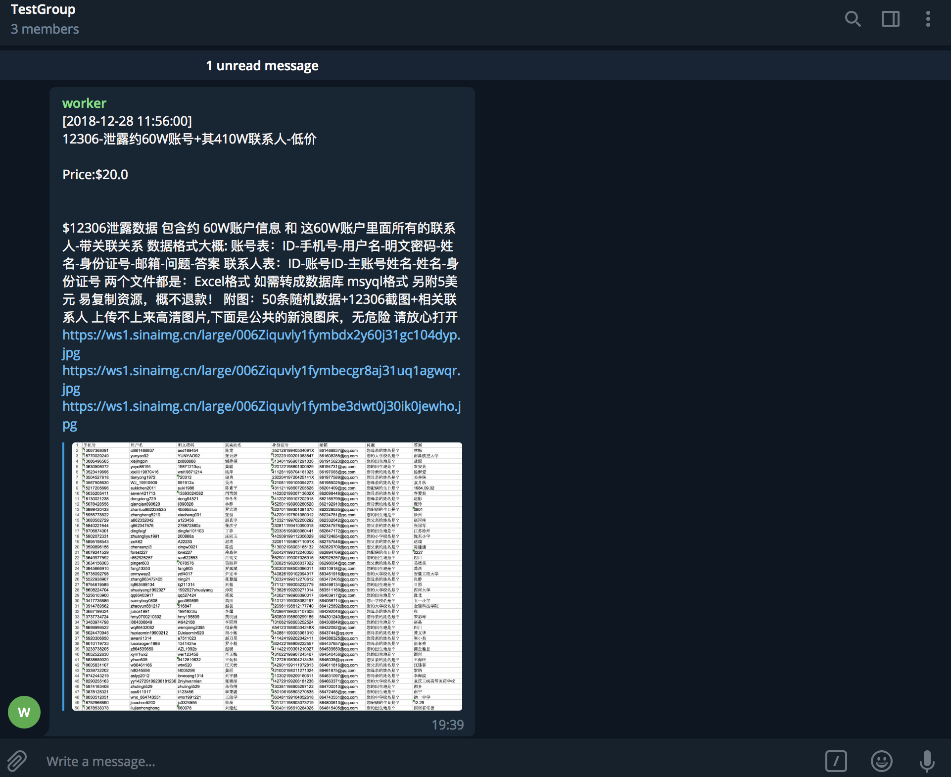Click the Price:$20.0 line in message
The height and width of the screenshot is (777, 951).
95,175
